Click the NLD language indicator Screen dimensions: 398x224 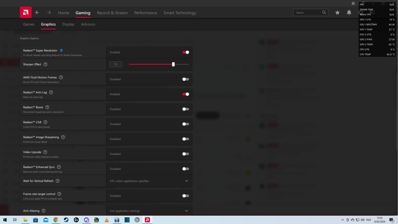369,220
